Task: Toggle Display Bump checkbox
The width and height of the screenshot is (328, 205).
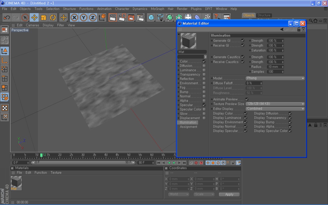Action: pyautogui.click(x=290, y=122)
